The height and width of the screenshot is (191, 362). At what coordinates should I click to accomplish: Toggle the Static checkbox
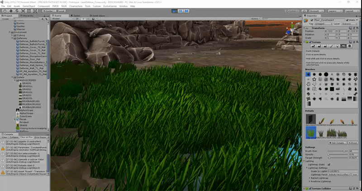point(347,20)
